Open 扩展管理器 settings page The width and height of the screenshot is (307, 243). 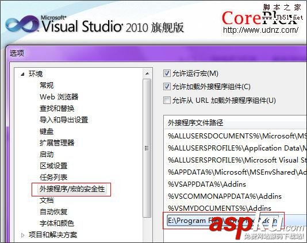tap(57, 143)
